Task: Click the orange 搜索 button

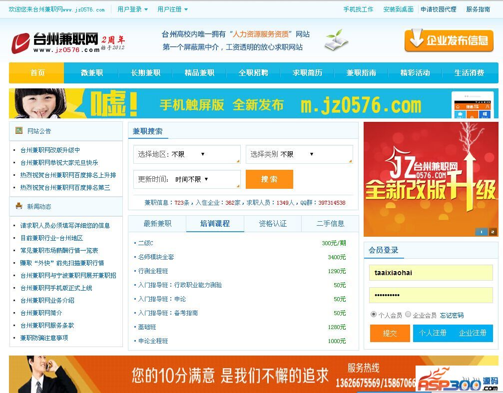Action: [269, 179]
